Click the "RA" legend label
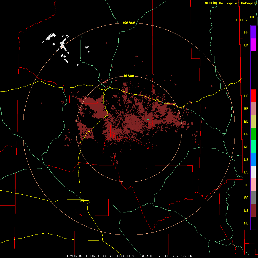 246,147
